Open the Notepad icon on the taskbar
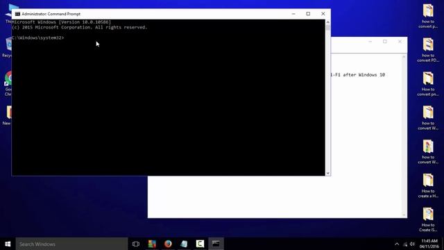This screenshot has width=444, height=250. pyautogui.click(x=184, y=244)
